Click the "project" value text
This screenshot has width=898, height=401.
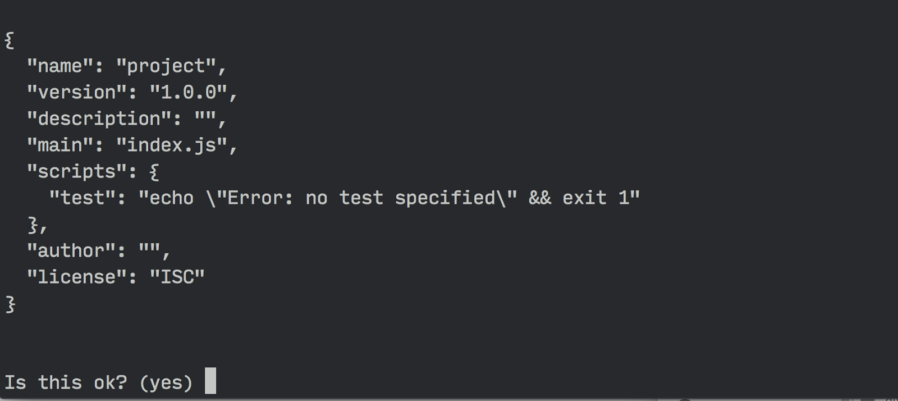point(166,66)
